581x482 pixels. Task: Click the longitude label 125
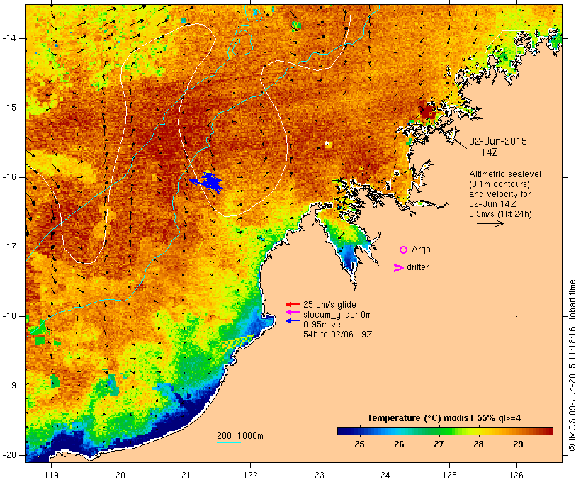[449, 475]
